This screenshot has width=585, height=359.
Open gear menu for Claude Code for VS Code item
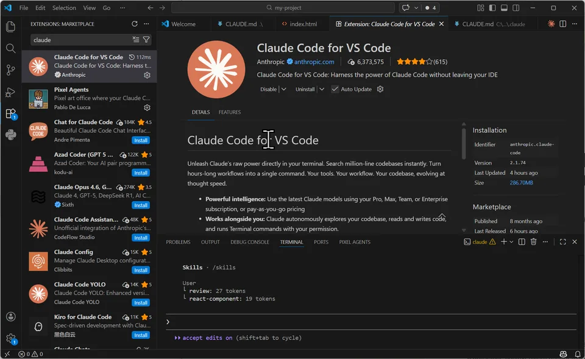point(147,75)
